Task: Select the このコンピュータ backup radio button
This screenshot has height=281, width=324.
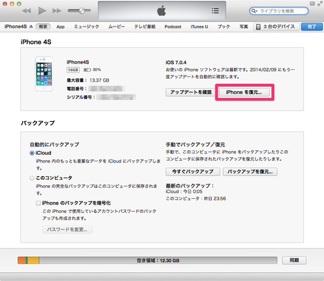Action: pos(32,178)
